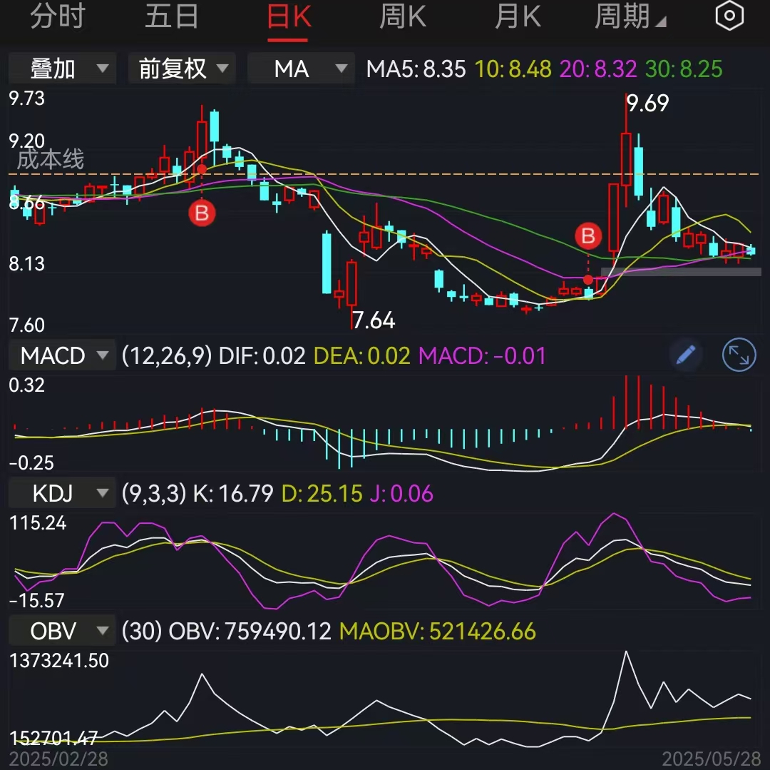770x770 pixels.
Task: Click the 9.69 price high label
Action: pos(647,103)
